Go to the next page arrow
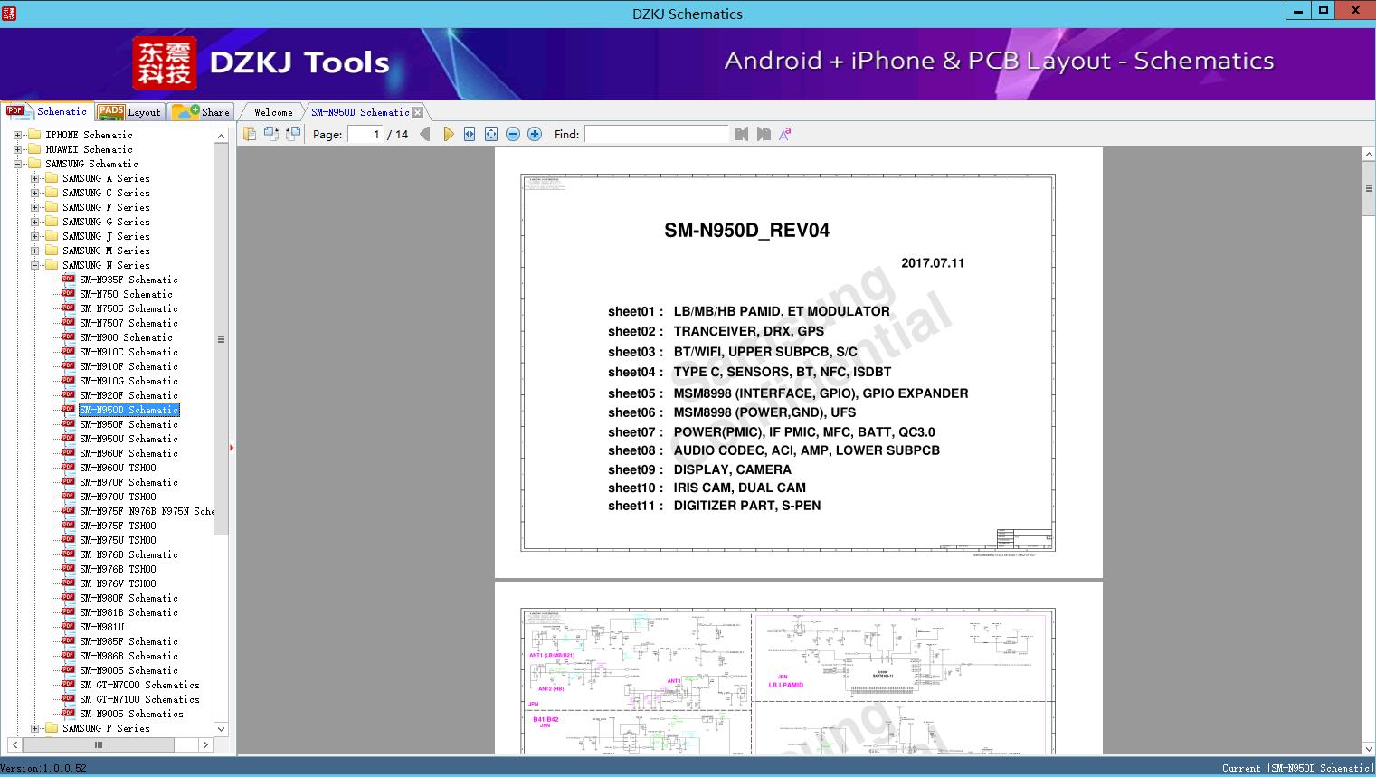1376x777 pixels. [448, 134]
